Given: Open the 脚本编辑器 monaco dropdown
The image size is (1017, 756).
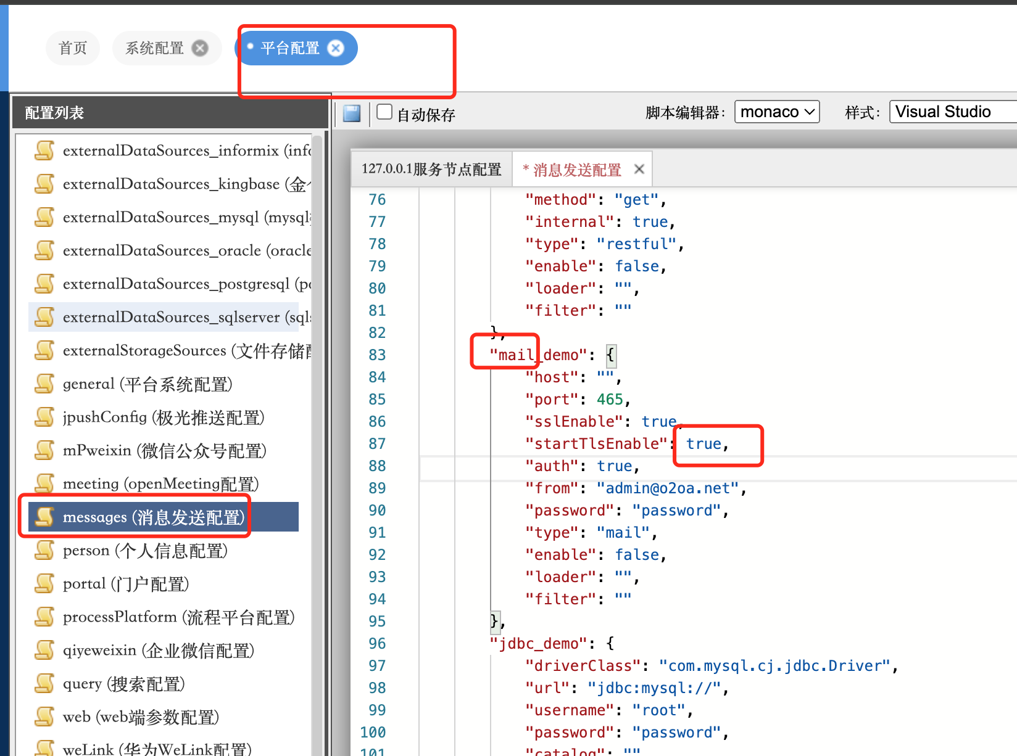Looking at the screenshot, I should (777, 112).
